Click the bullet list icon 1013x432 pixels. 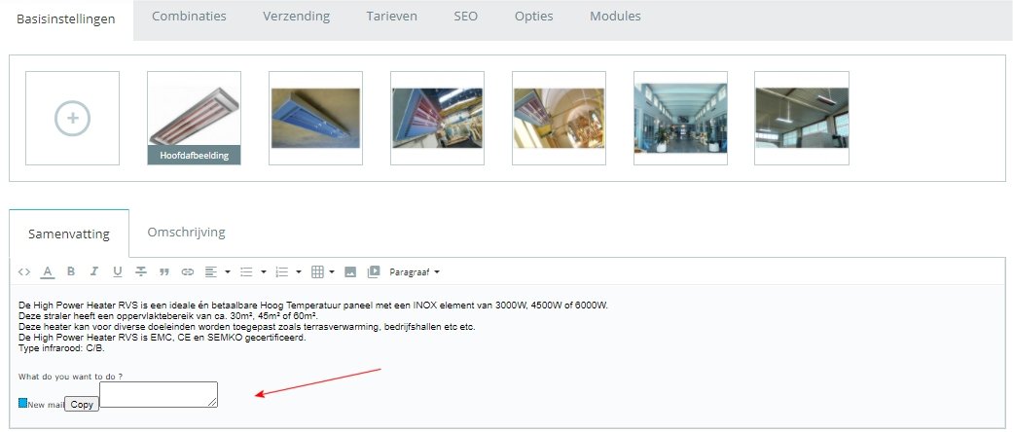coord(246,271)
